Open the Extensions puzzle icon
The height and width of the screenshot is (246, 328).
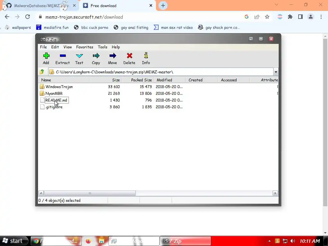coord(290,17)
